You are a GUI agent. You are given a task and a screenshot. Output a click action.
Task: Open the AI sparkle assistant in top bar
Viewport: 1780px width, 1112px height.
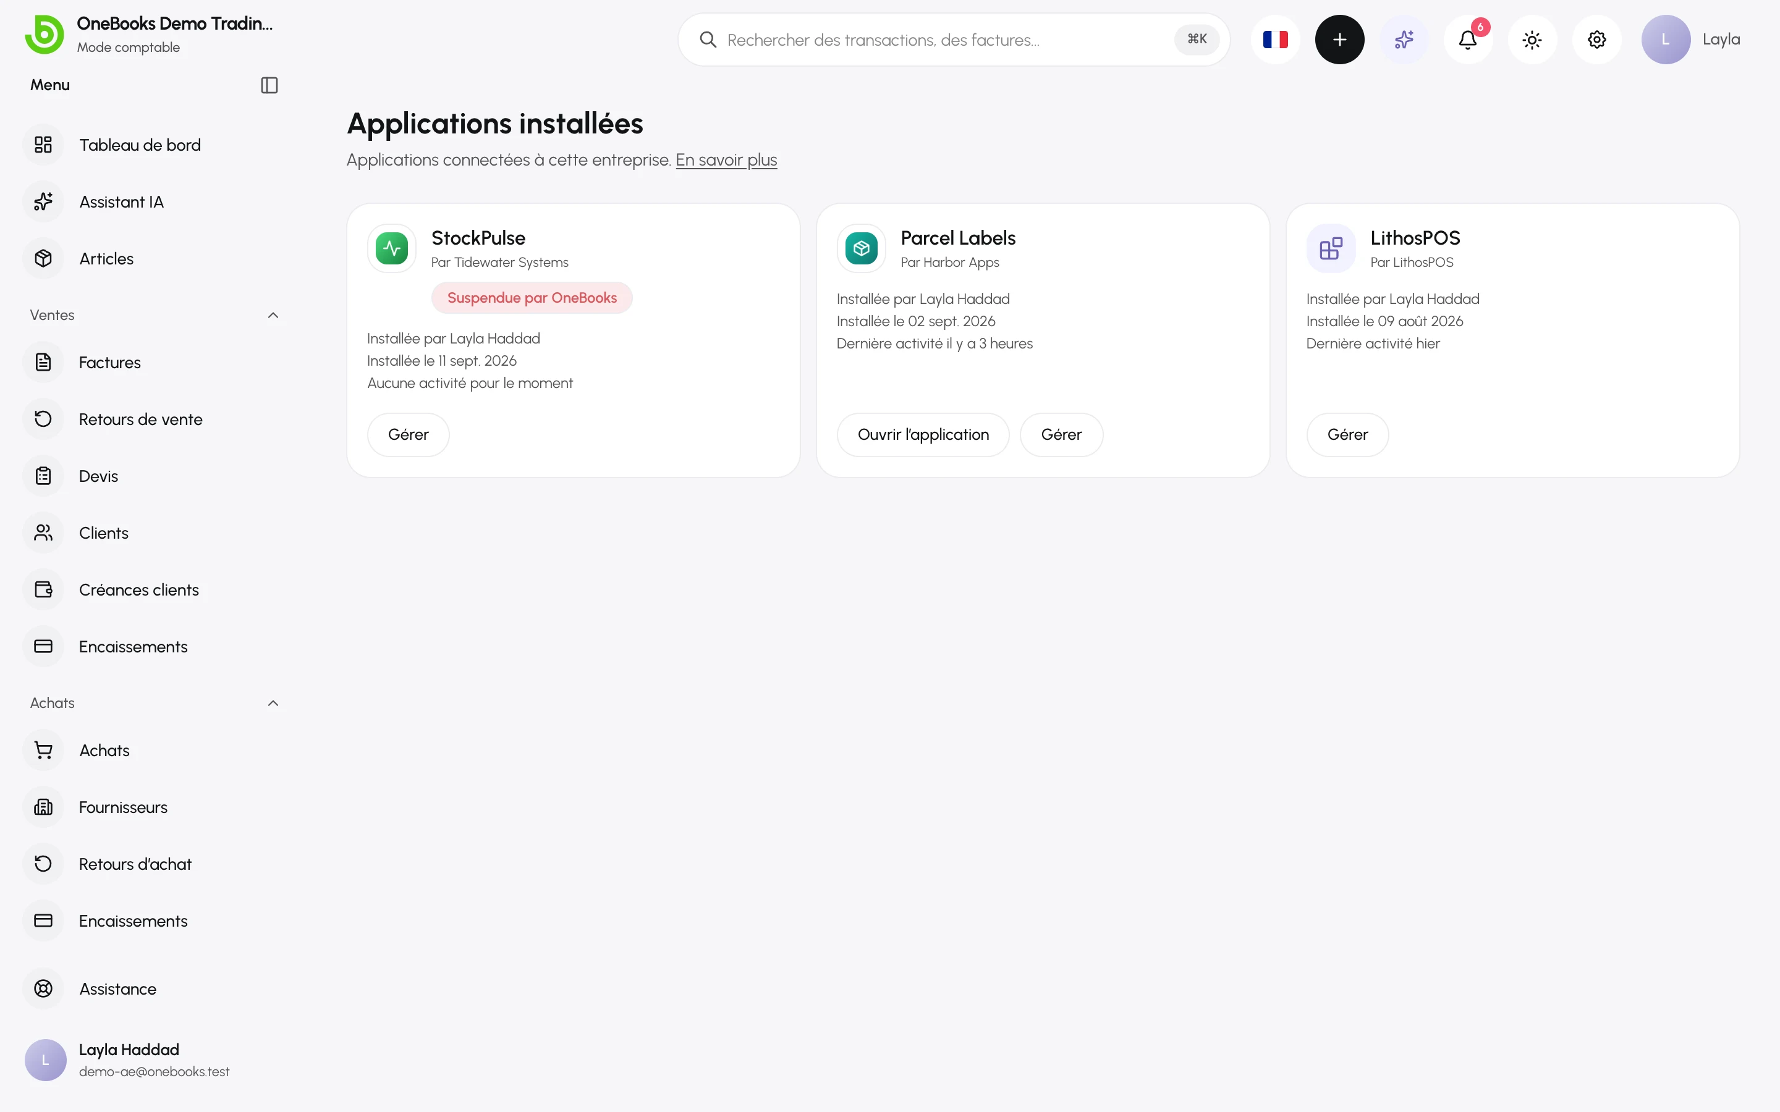(1404, 40)
